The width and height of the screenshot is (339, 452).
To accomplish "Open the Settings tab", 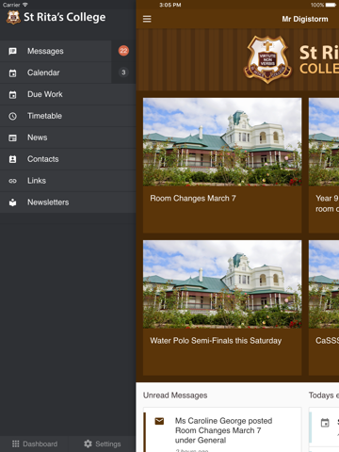I will (x=103, y=444).
